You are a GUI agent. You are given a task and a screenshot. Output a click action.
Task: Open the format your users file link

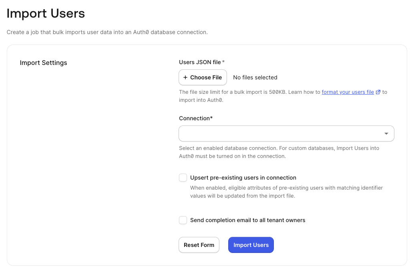348,92
